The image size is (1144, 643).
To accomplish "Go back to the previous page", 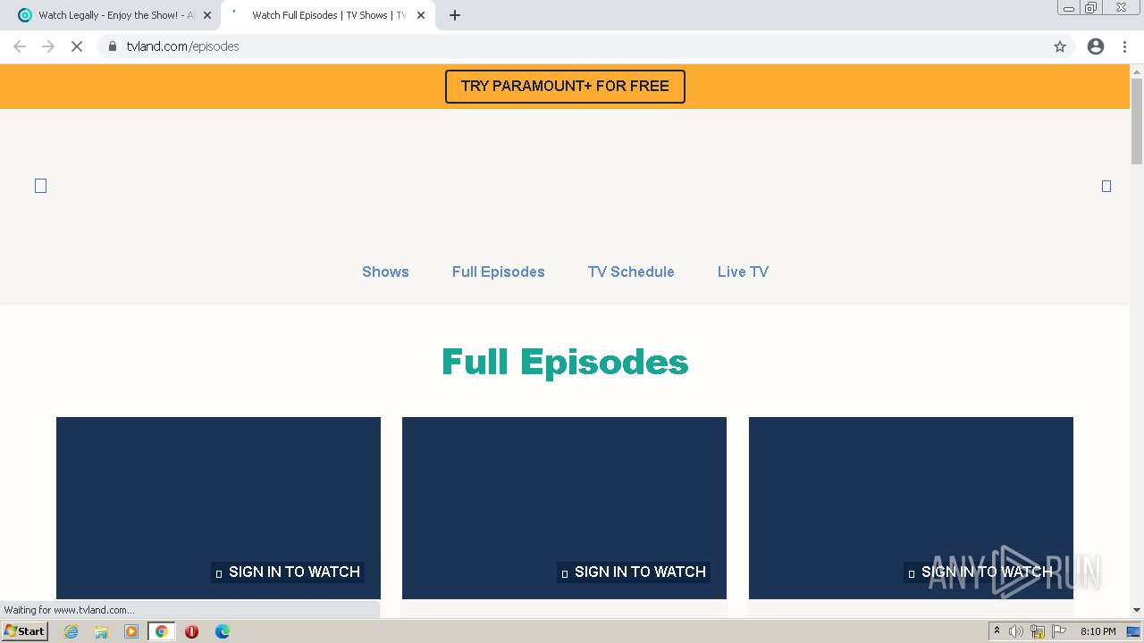I will click(x=20, y=46).
